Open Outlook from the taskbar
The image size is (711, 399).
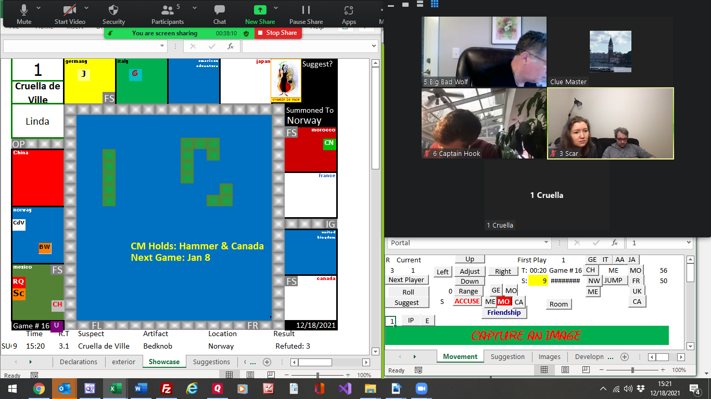pyautogui.click(x=65, y=389)
